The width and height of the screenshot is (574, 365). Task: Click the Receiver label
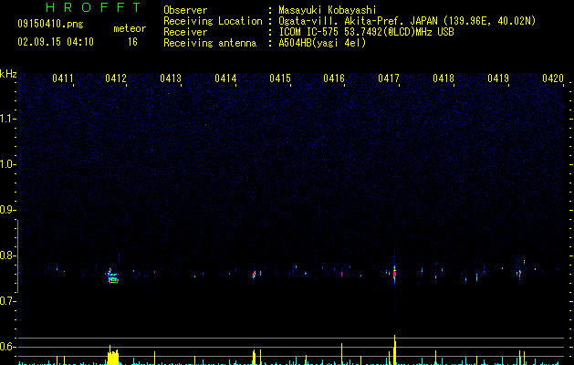185,32
